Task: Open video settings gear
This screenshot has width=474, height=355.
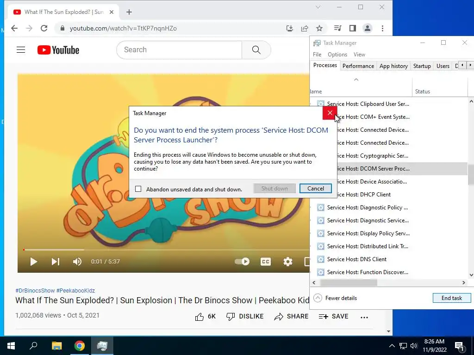Action: [x=288, y=262]
